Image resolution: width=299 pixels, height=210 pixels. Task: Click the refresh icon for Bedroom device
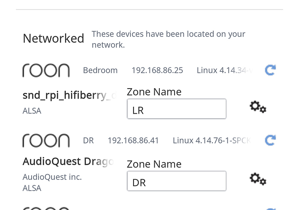[270, 70]
